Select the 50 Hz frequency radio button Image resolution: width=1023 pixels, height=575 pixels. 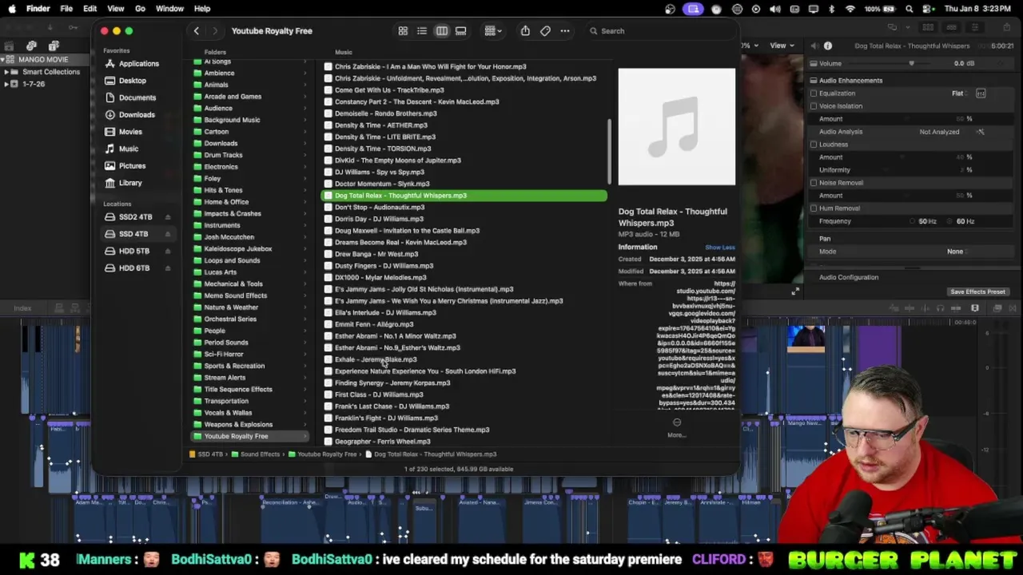tap(913, 221)
